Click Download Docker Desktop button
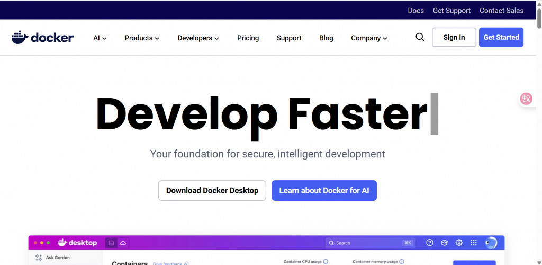 pyautogui.click(x=212, y=191)
